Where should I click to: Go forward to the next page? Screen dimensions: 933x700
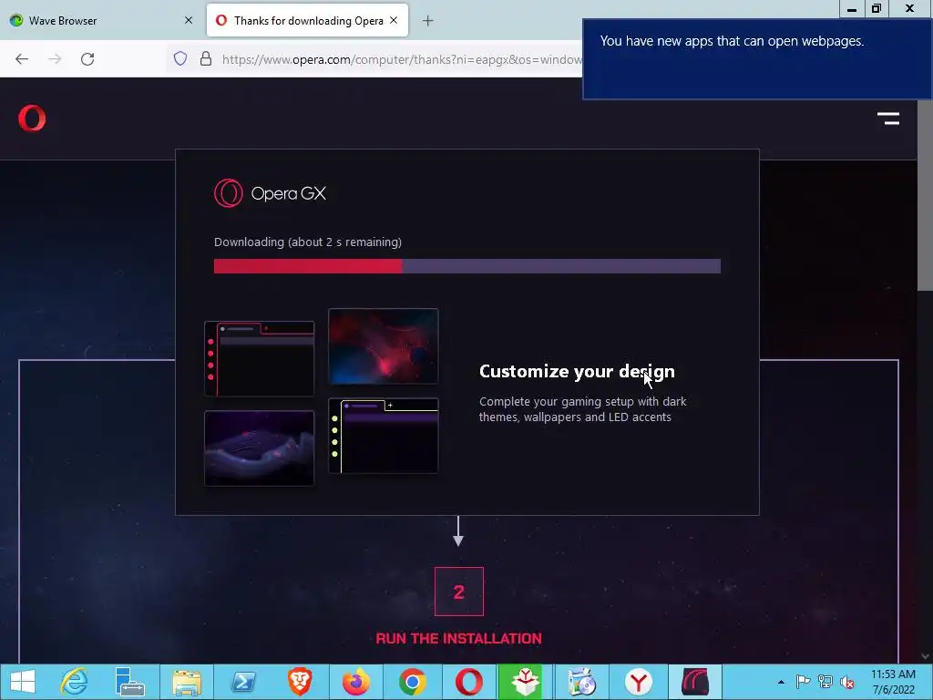[55, 59]
